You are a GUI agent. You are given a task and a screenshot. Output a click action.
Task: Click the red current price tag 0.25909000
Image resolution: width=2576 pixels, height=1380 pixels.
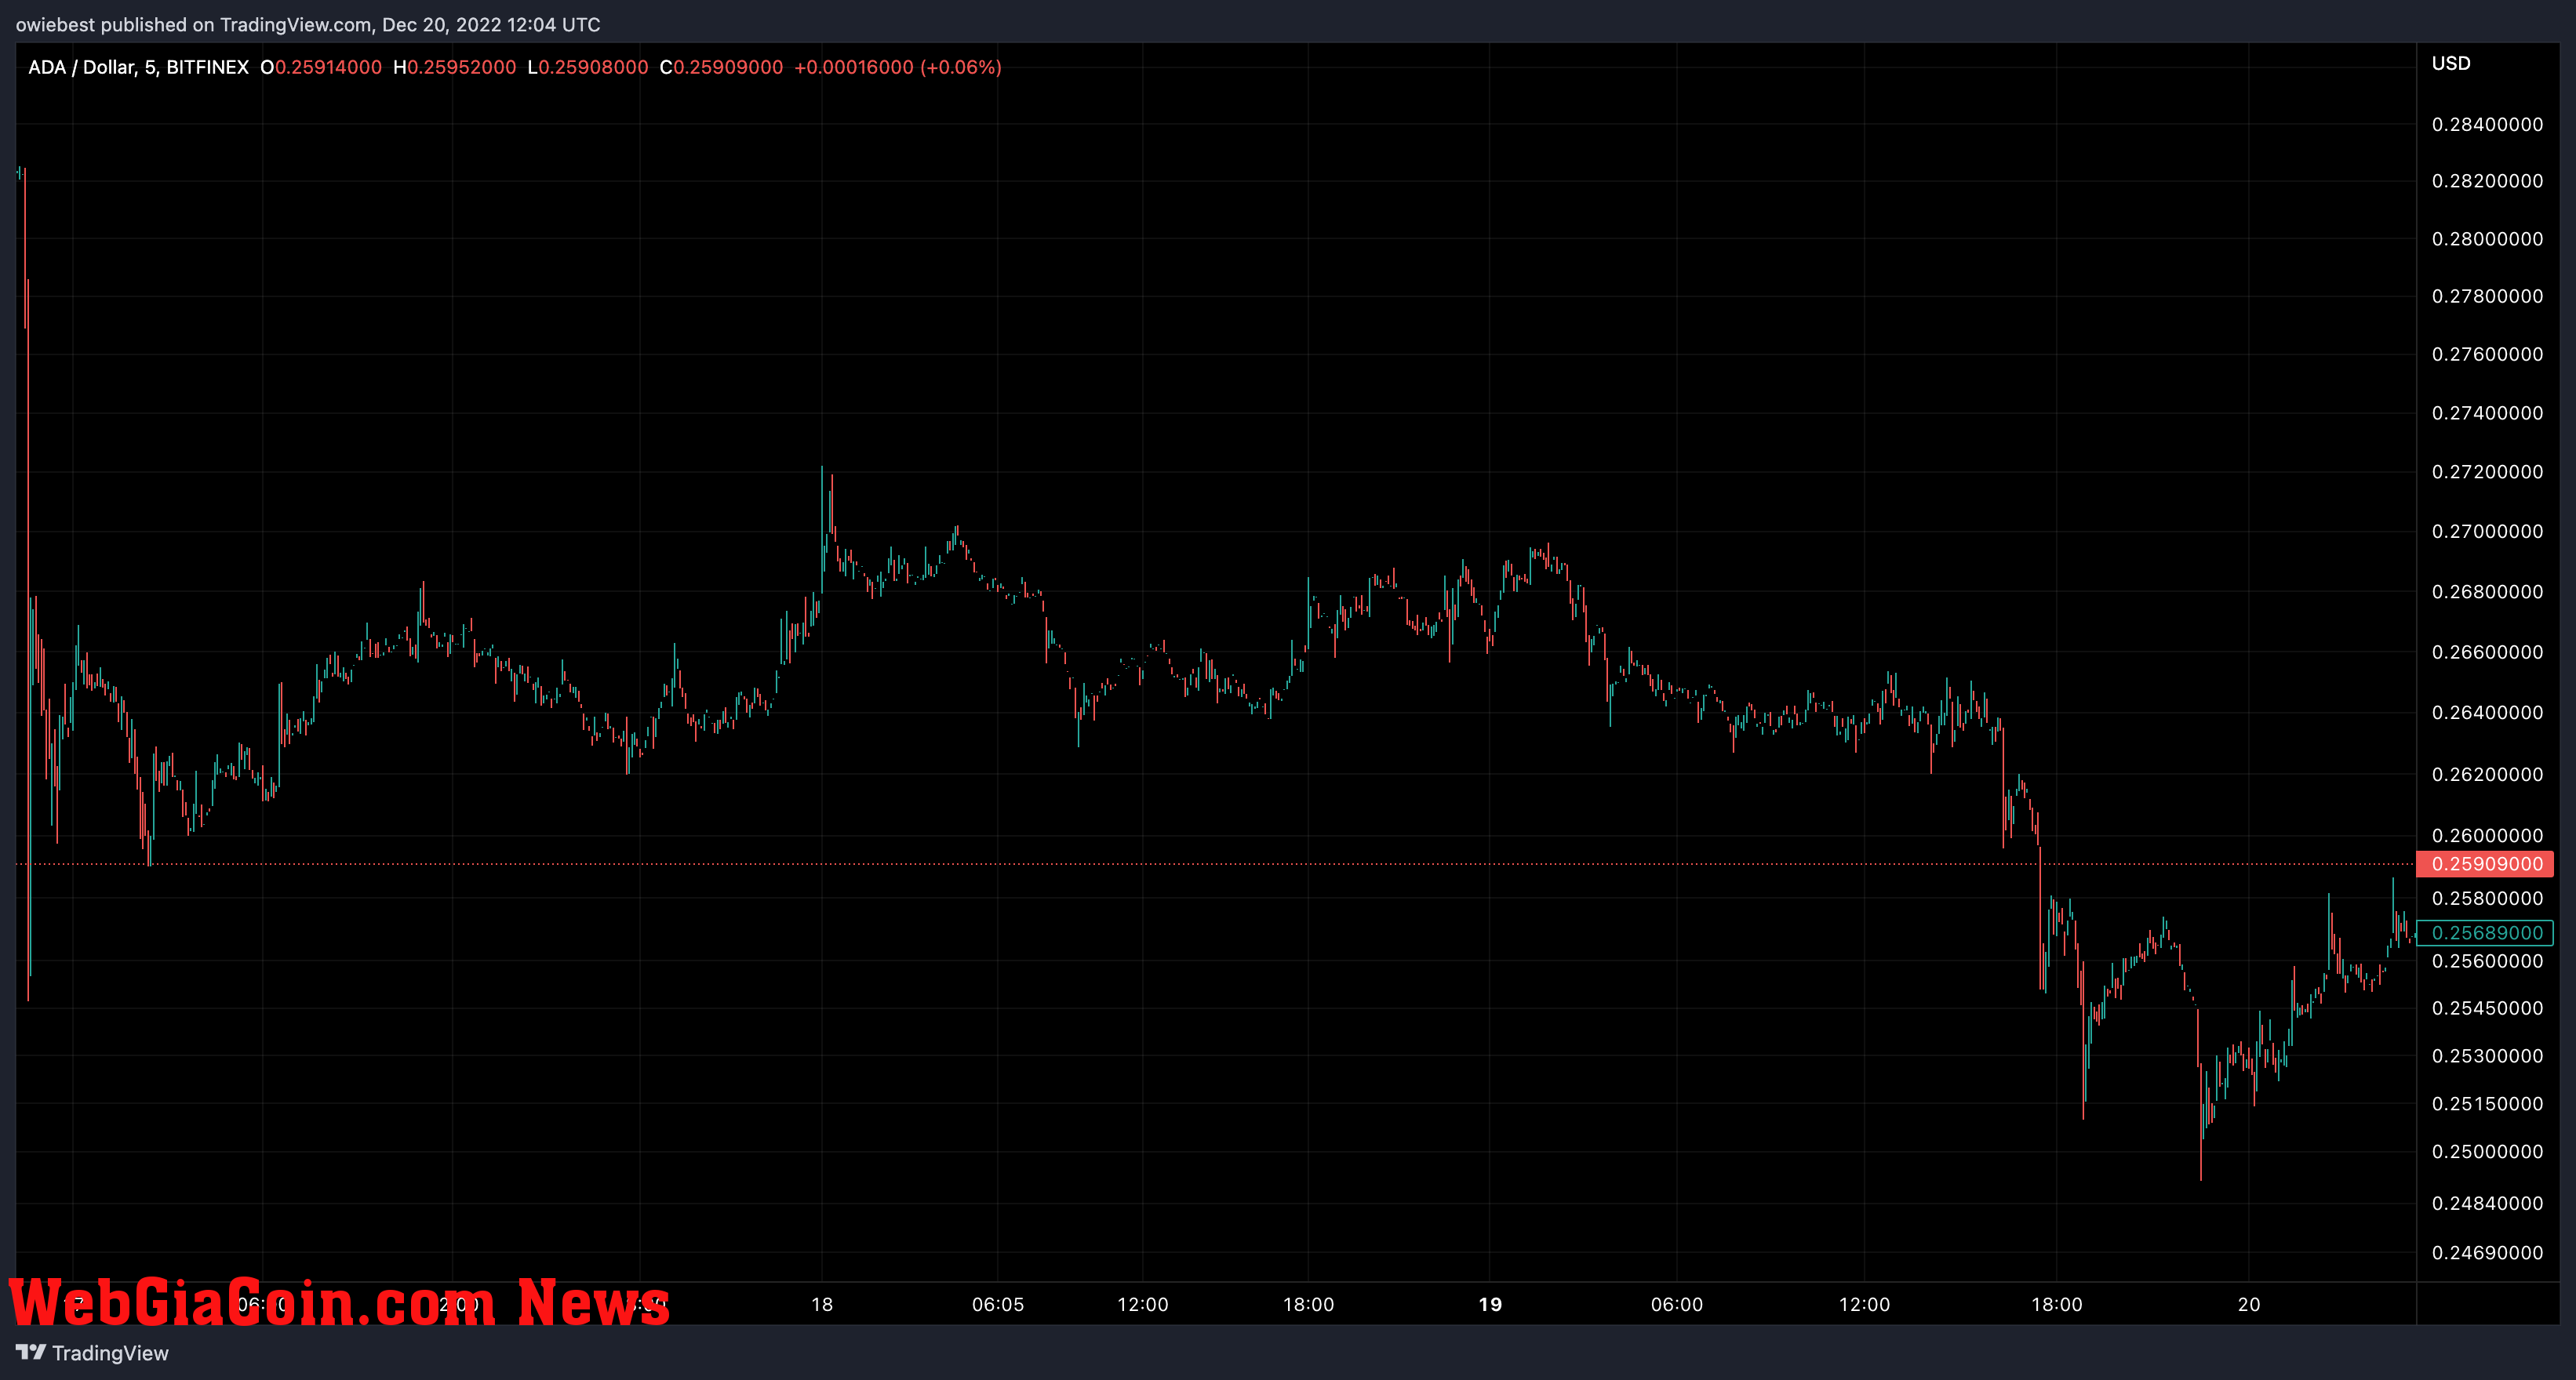tap(2485, 863)
